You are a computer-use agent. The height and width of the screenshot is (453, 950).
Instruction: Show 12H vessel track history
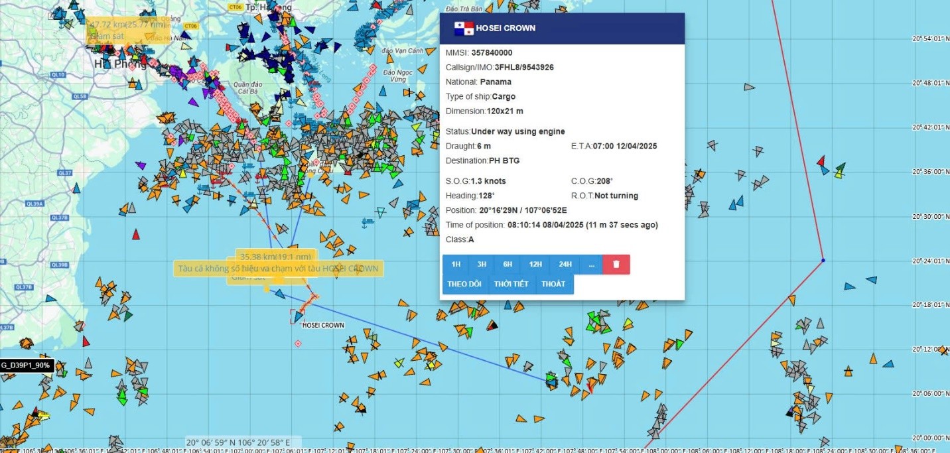535,264
